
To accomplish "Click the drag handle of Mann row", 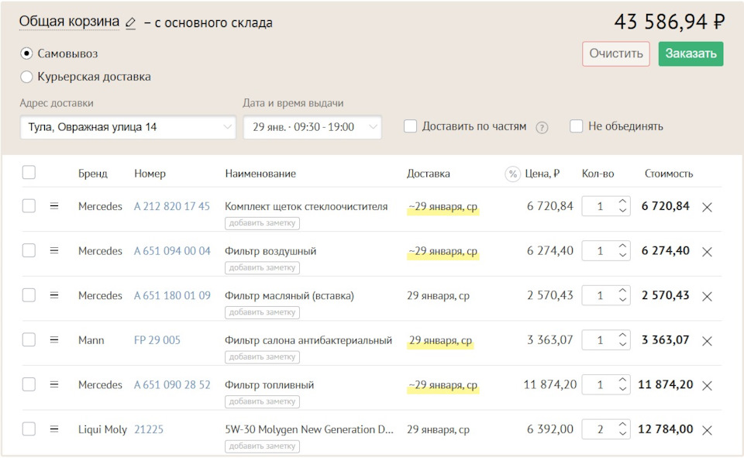I will (54, 340).
